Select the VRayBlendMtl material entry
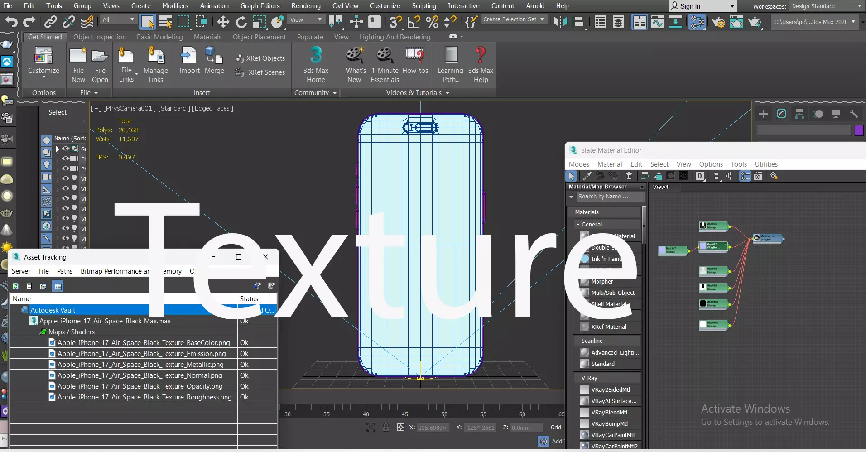Image resolution: width=866 pixels, height=452 pixels. tap(610, 412)
